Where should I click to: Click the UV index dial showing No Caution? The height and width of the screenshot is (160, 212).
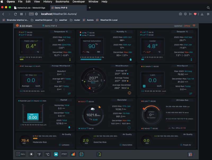tap(151, 115)
